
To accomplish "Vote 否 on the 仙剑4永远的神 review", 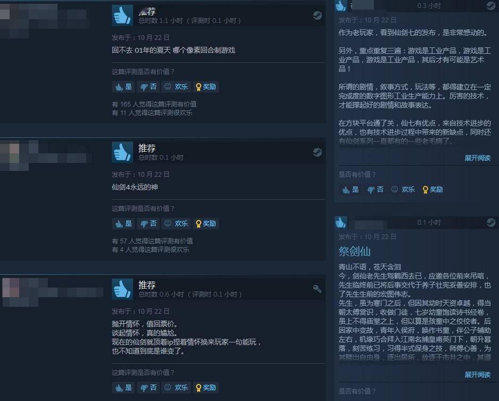I will pos(148,224).
